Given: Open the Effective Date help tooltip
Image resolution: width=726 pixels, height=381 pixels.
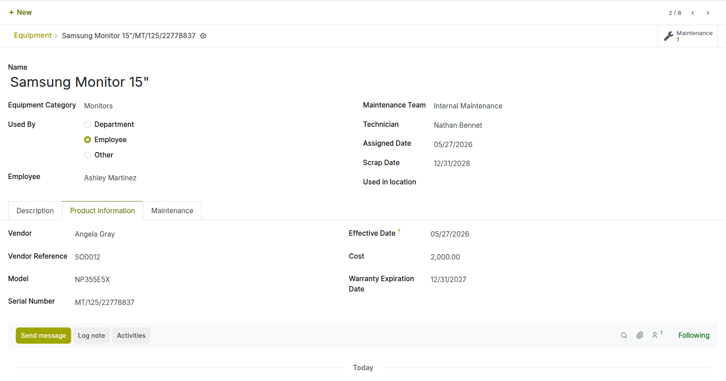Looking at the screenshot, I should coord(399,231).
